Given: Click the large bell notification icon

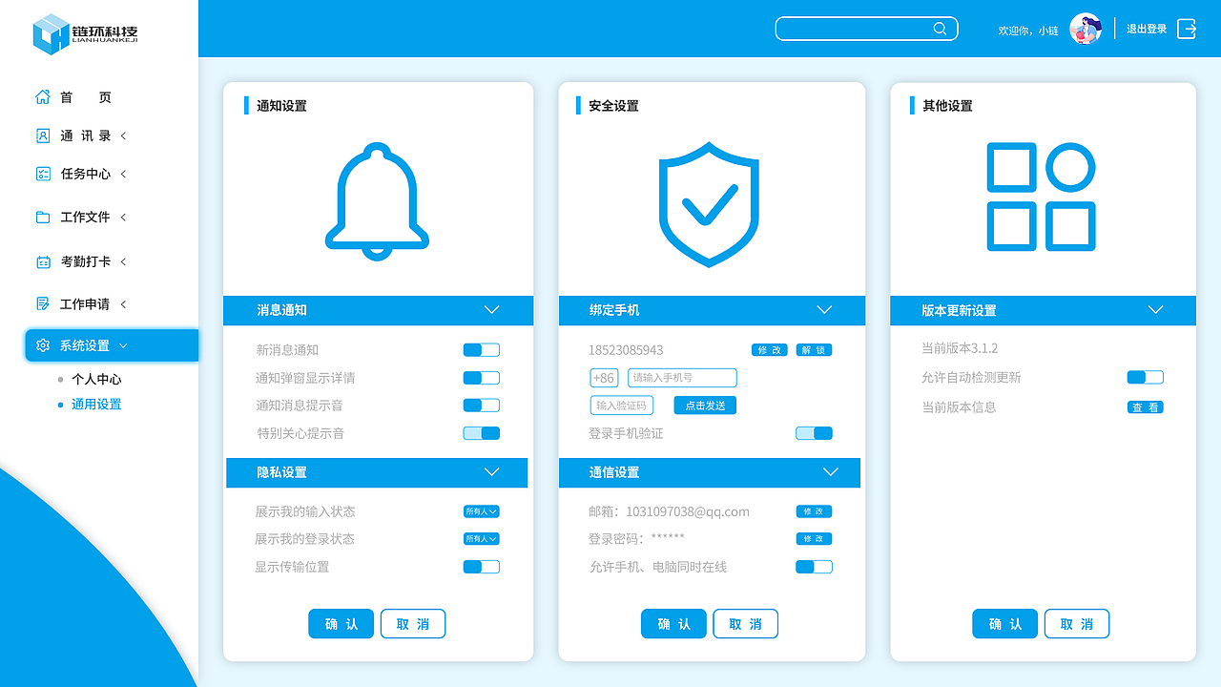Looking at the screenshot, I should [x=378, y=201].
